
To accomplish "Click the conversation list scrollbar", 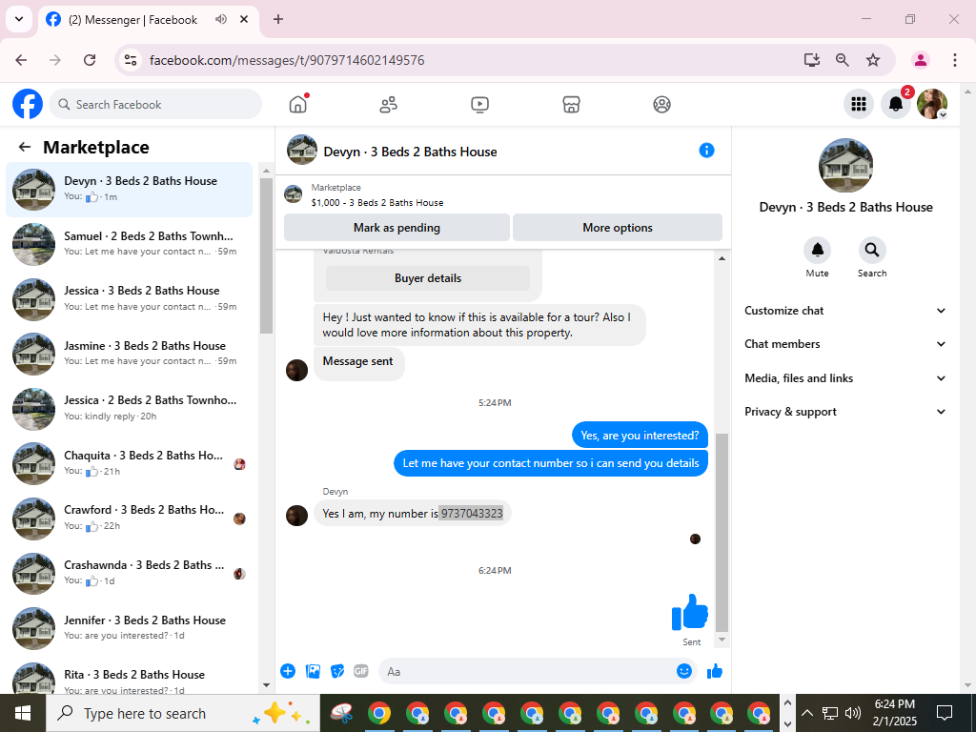I will 267,255.
